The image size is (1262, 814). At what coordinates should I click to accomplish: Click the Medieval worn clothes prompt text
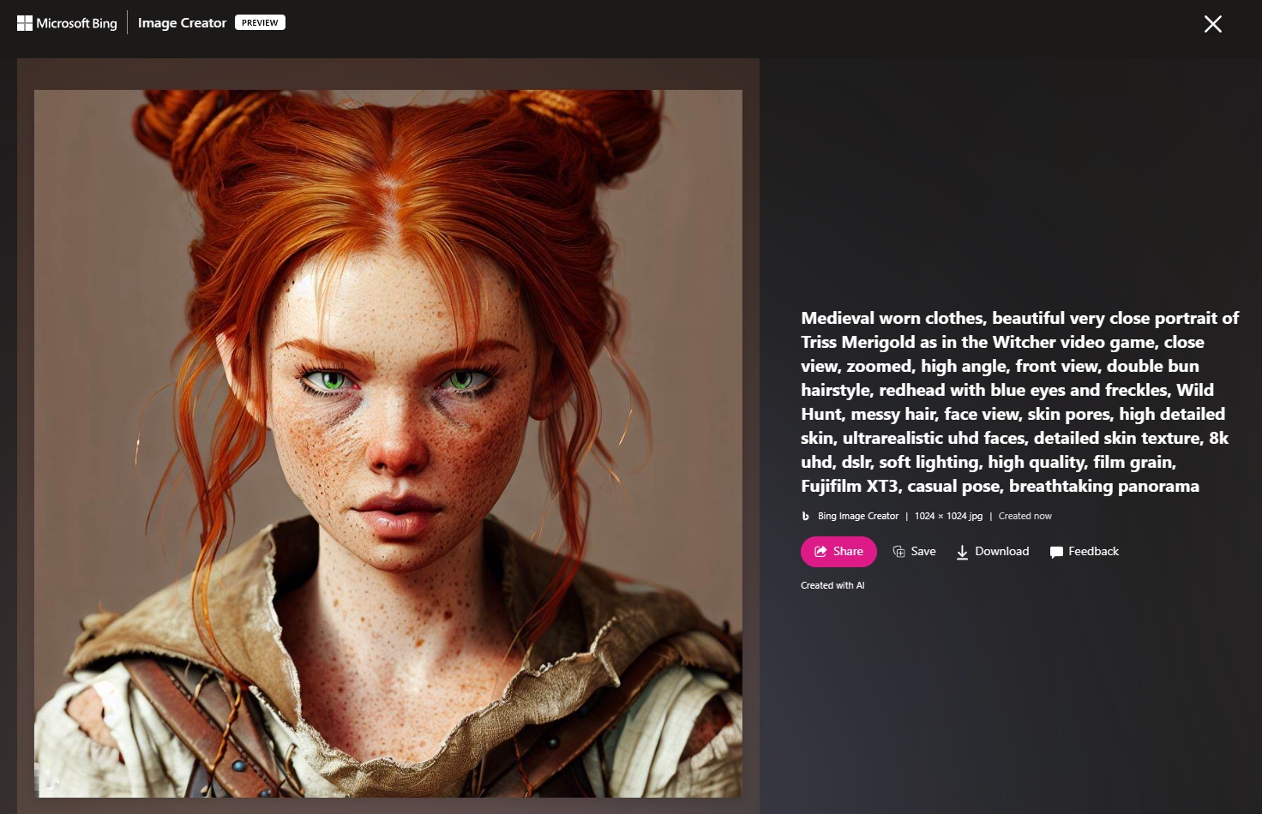[1019, 402]
